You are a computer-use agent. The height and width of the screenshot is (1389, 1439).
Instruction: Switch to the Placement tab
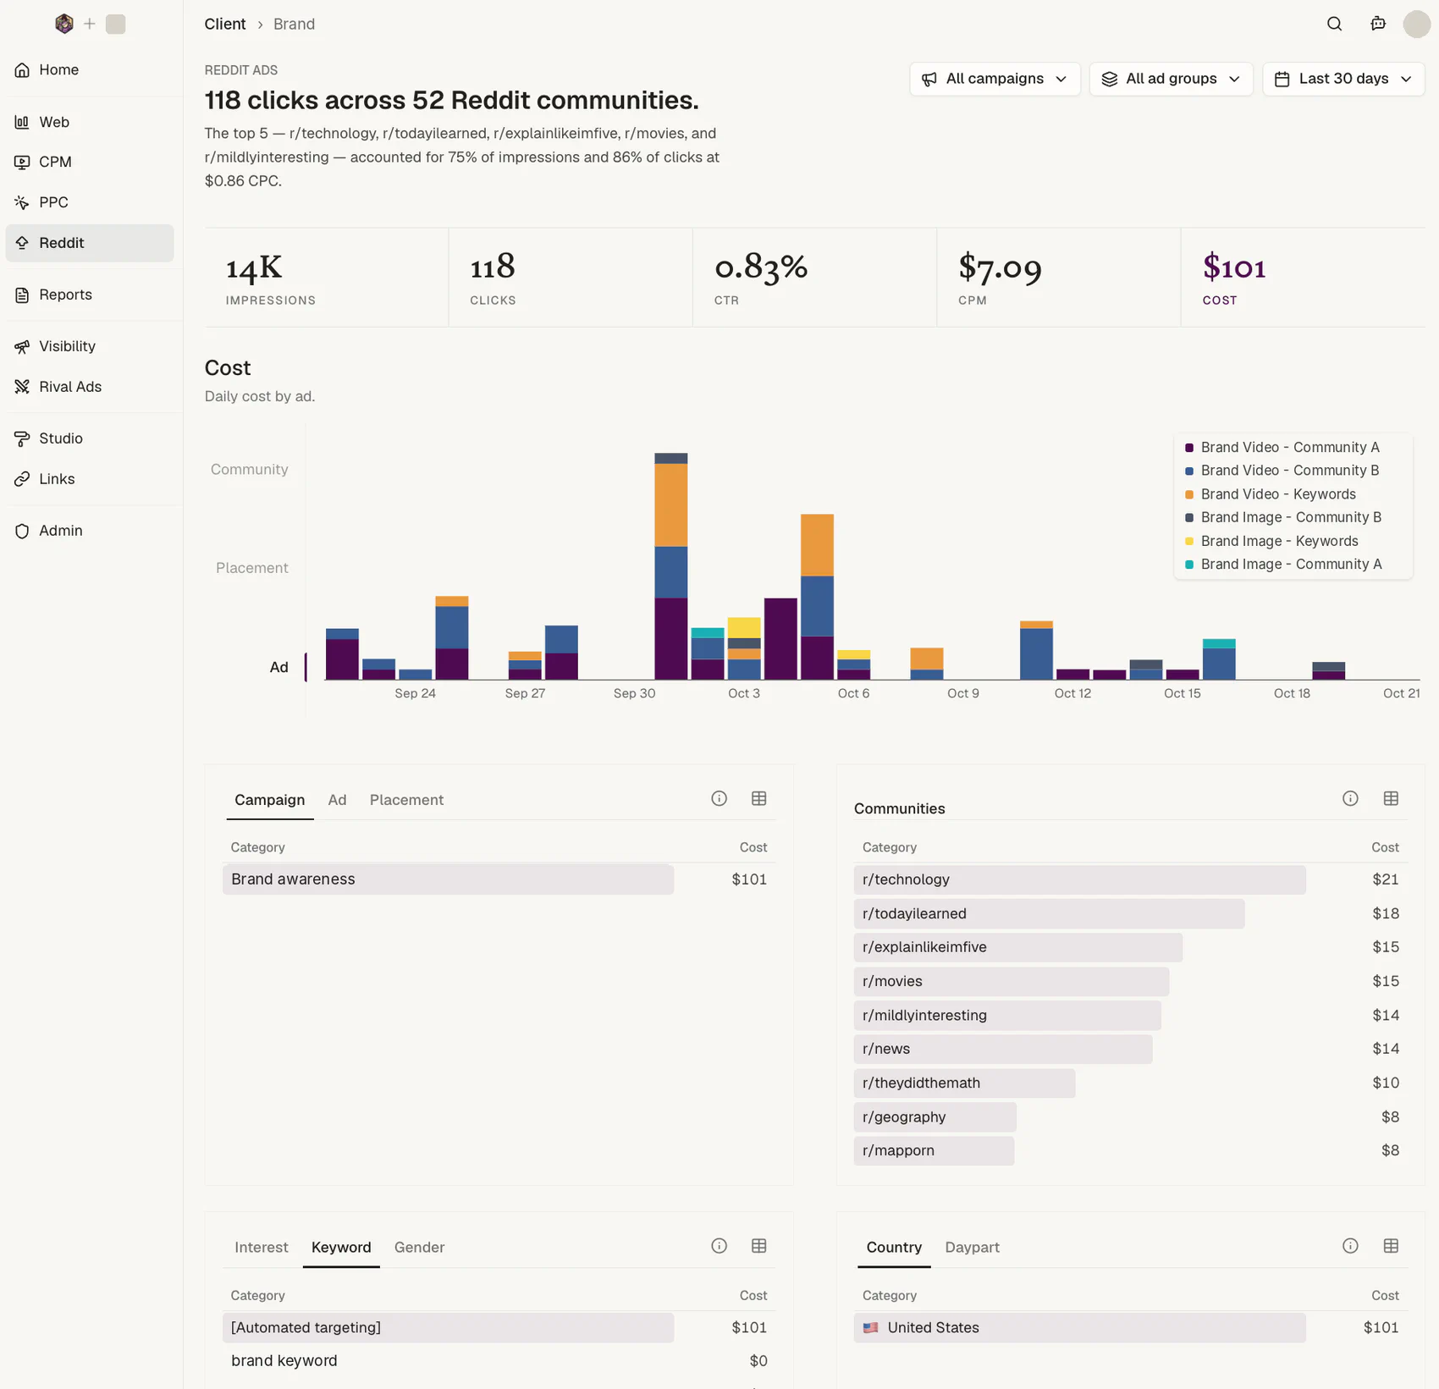pos(406,800)
